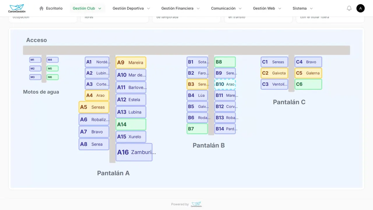
Task: Click jet ski berth M4
Action: (52, 60)
